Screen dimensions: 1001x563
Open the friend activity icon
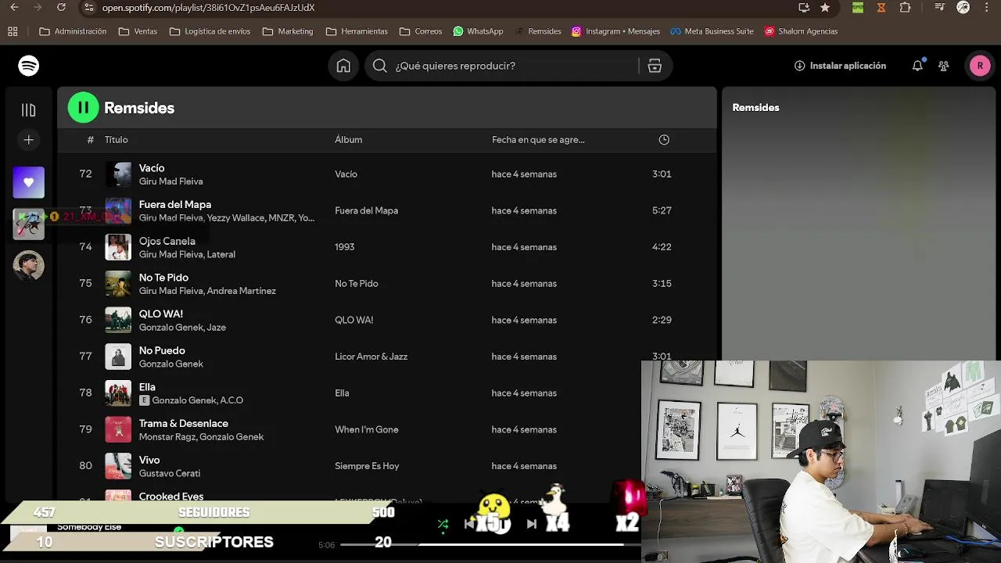click(944, 66)
